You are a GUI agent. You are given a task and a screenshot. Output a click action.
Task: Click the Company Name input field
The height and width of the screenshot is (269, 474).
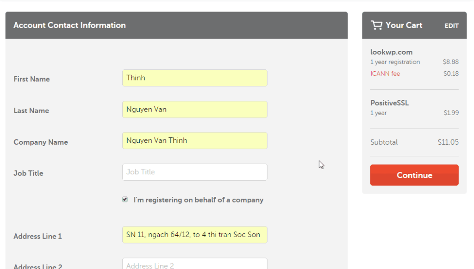coord(195,141)
